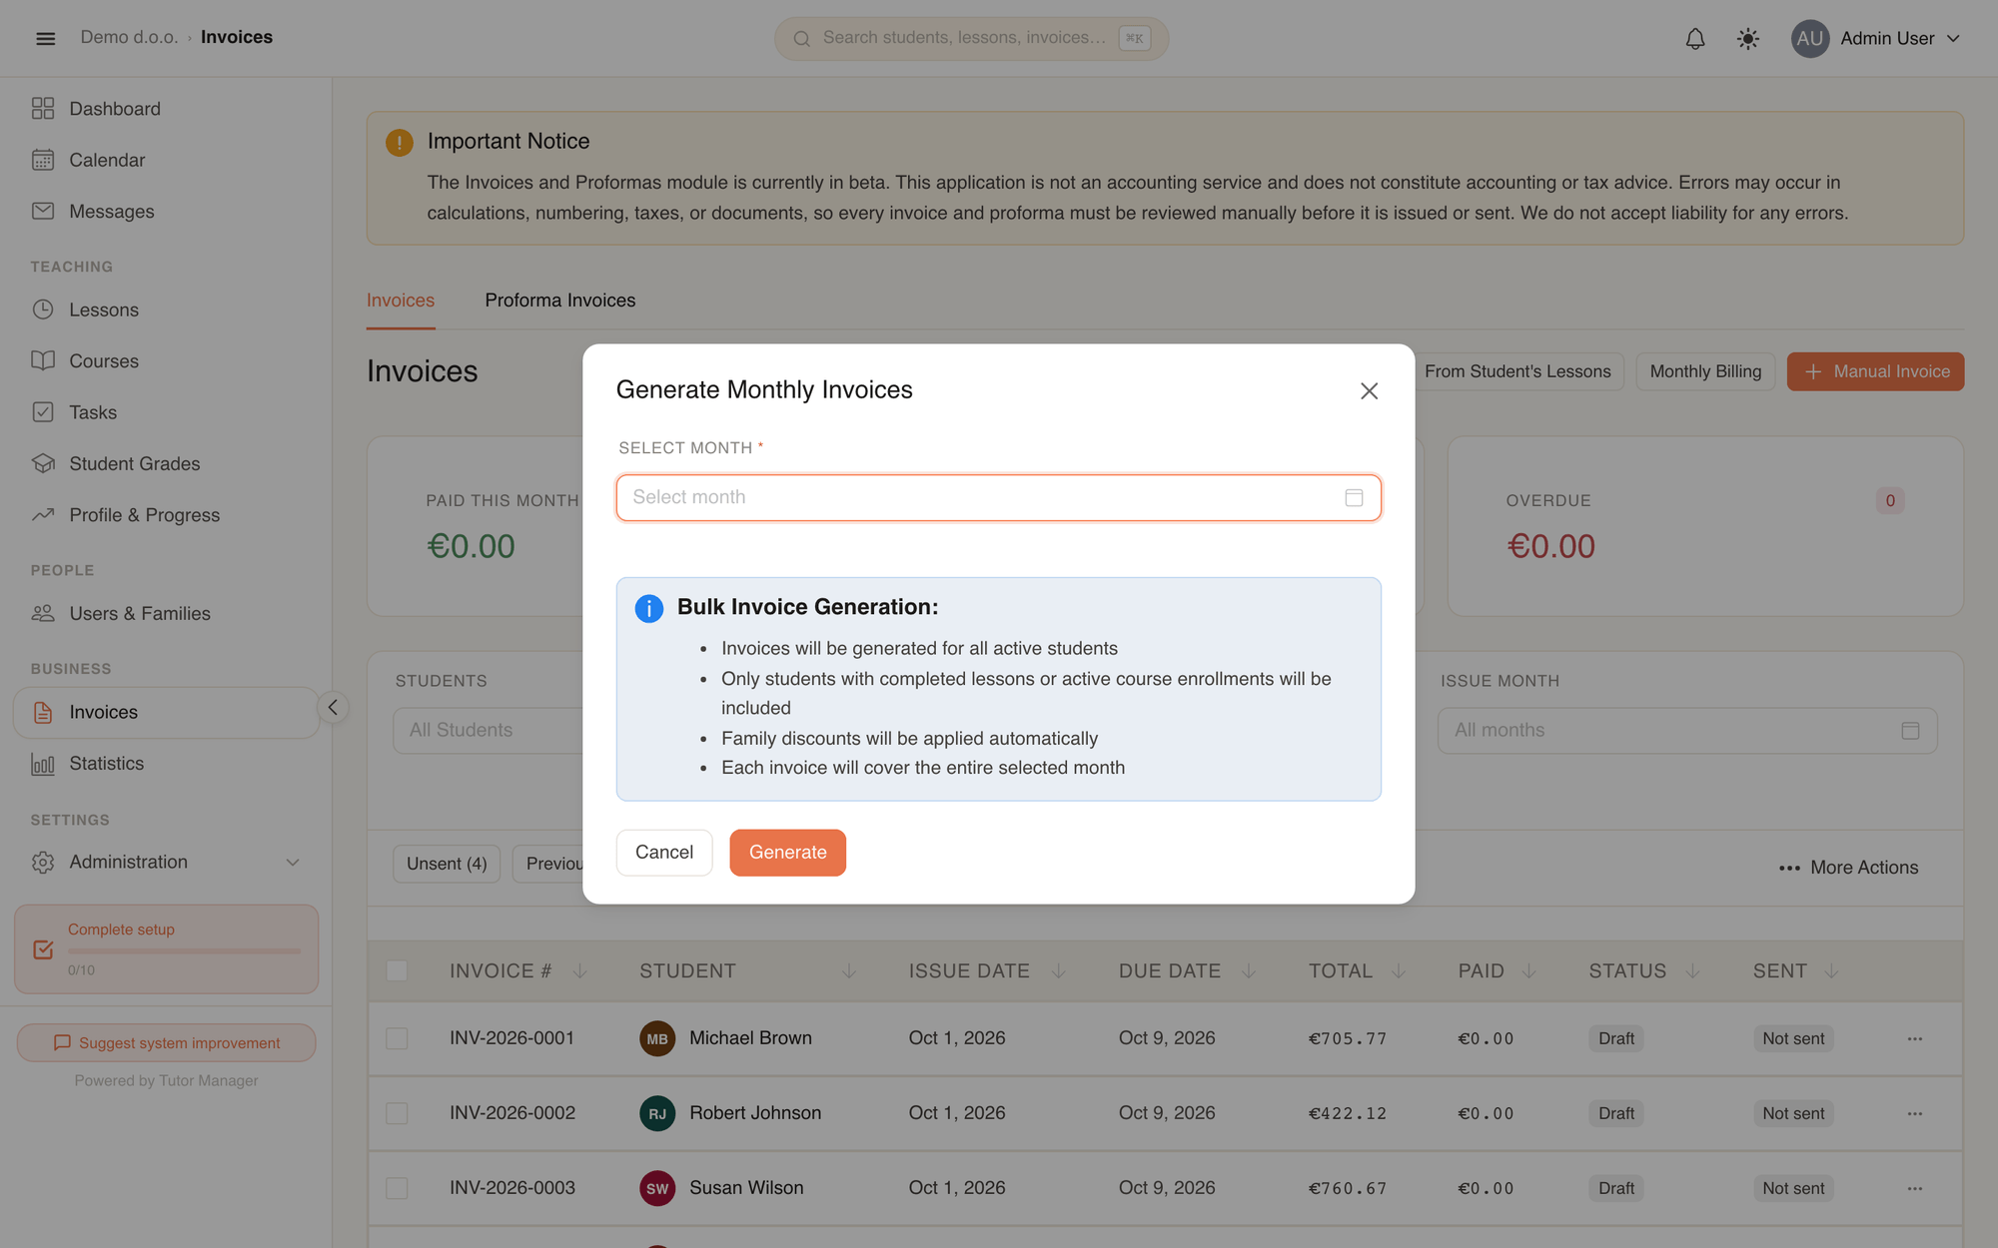Sort by Total column arrow
This screenshot has width=1998, height=1248.
(x=1399, y=971)
